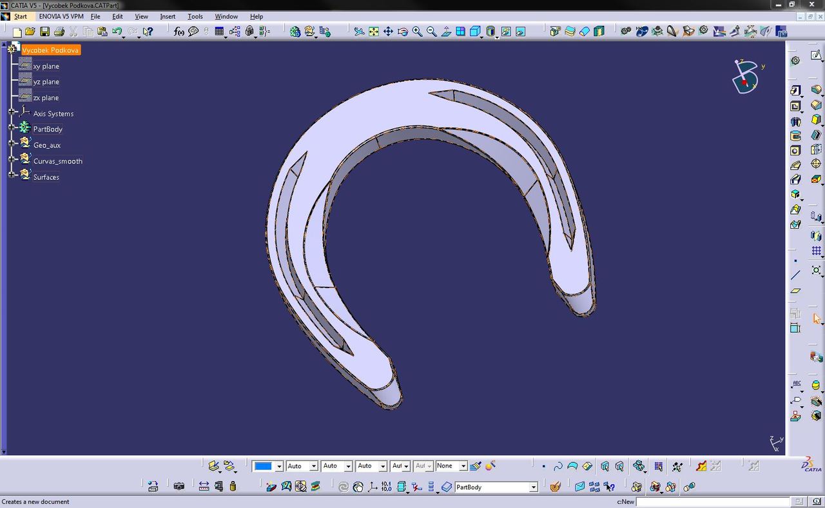825x508 pixels.
Task: Open the isometric view cube icon
Action: [475, 32]
